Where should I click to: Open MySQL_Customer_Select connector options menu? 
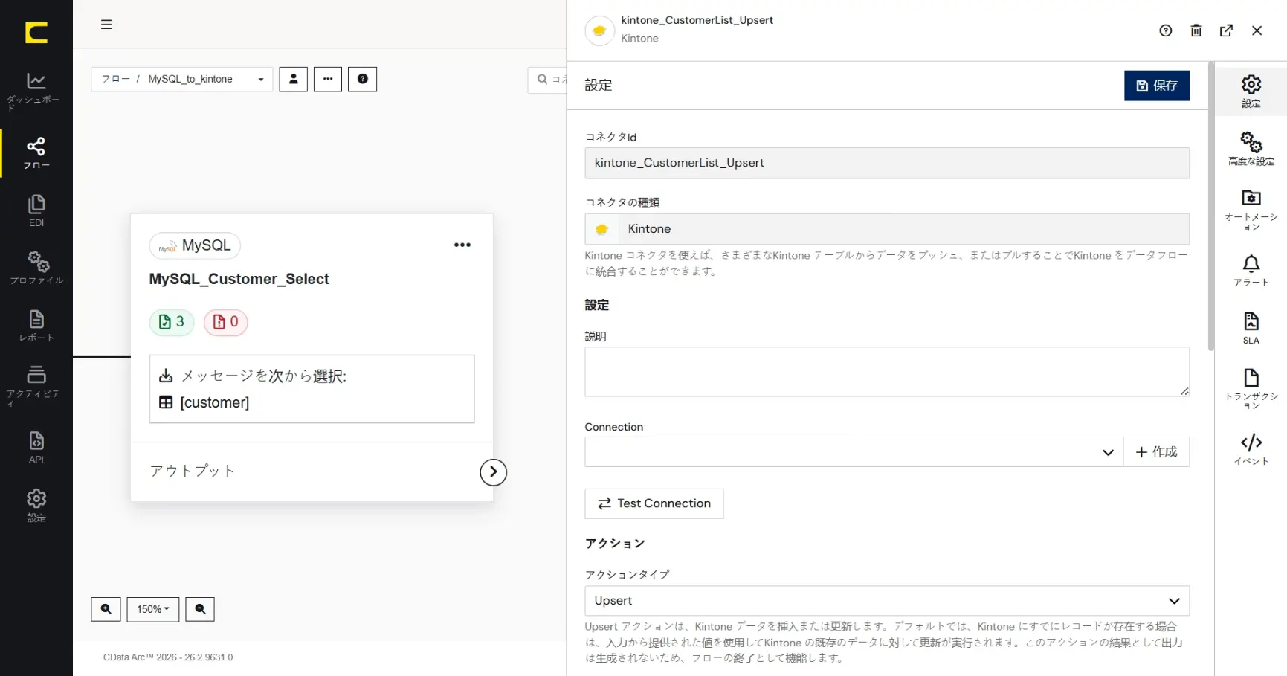point(462,245)
